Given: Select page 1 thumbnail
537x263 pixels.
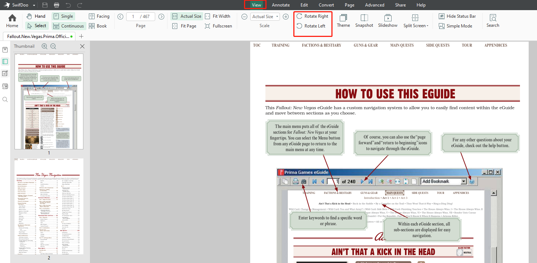Looking at the screenshot, I should (x=49, y=101).
